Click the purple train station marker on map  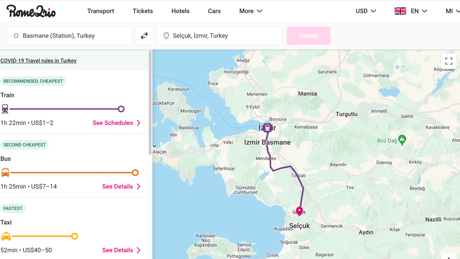(x=267, y=128)
